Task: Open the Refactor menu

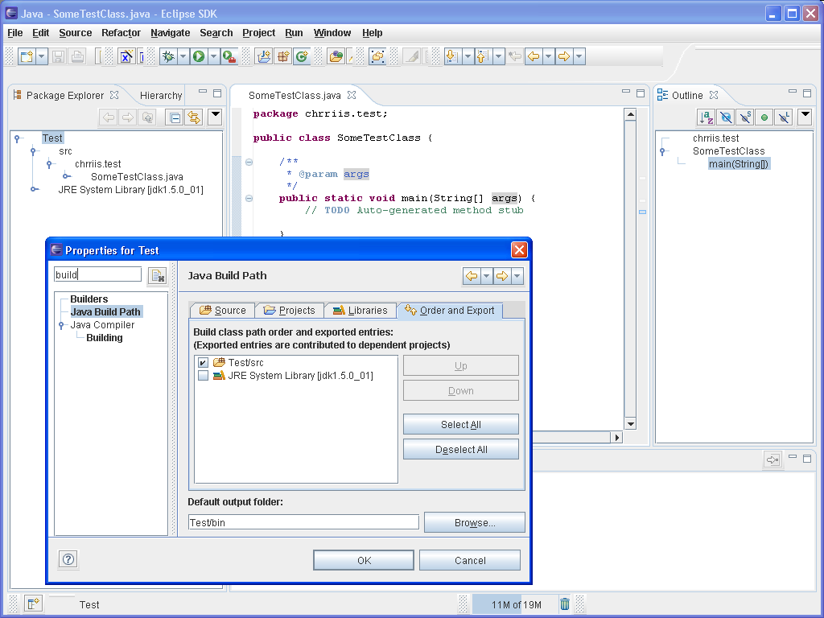Action: pos(121,32)
